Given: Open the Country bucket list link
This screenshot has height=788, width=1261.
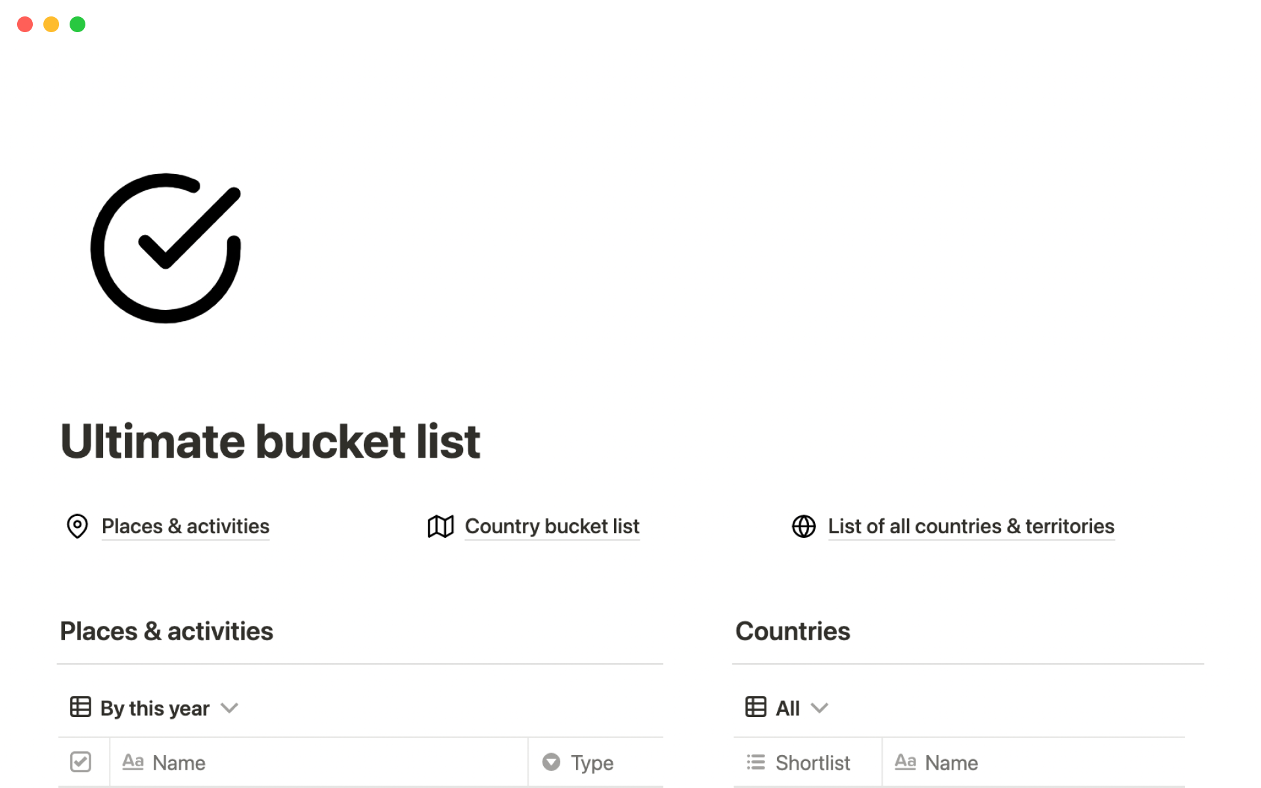Looking at the screenshot, I should click(552, 526).
